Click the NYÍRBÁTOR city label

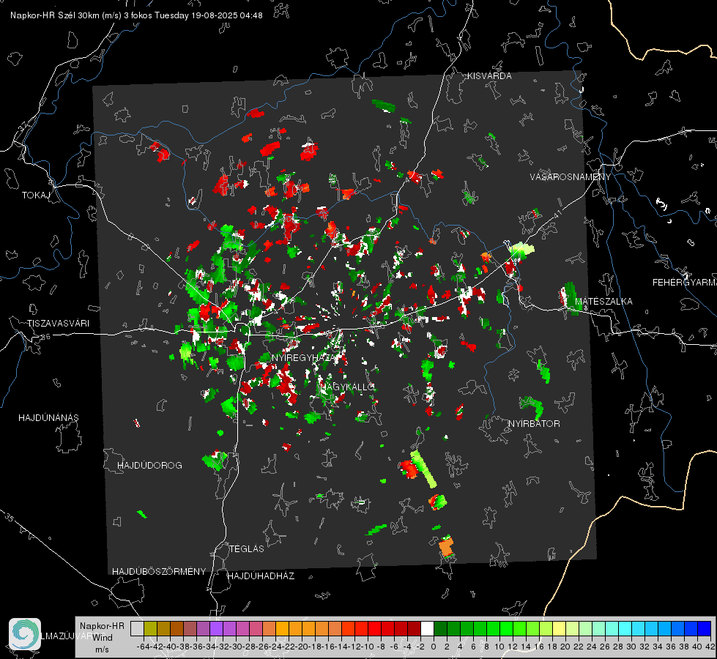[x=534, y=424]
